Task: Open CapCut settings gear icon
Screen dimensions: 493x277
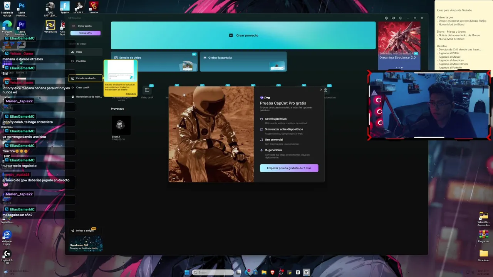Action: (x=400, y=18)
